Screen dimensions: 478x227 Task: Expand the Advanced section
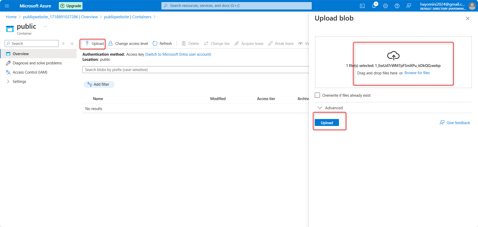[330, 108]
